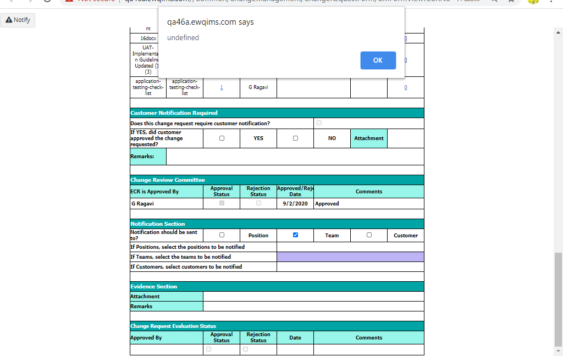The height and width of the screenshot is (362, 563).
Task: Click the page scrollbar down arrow
Action: coord(558,351)
